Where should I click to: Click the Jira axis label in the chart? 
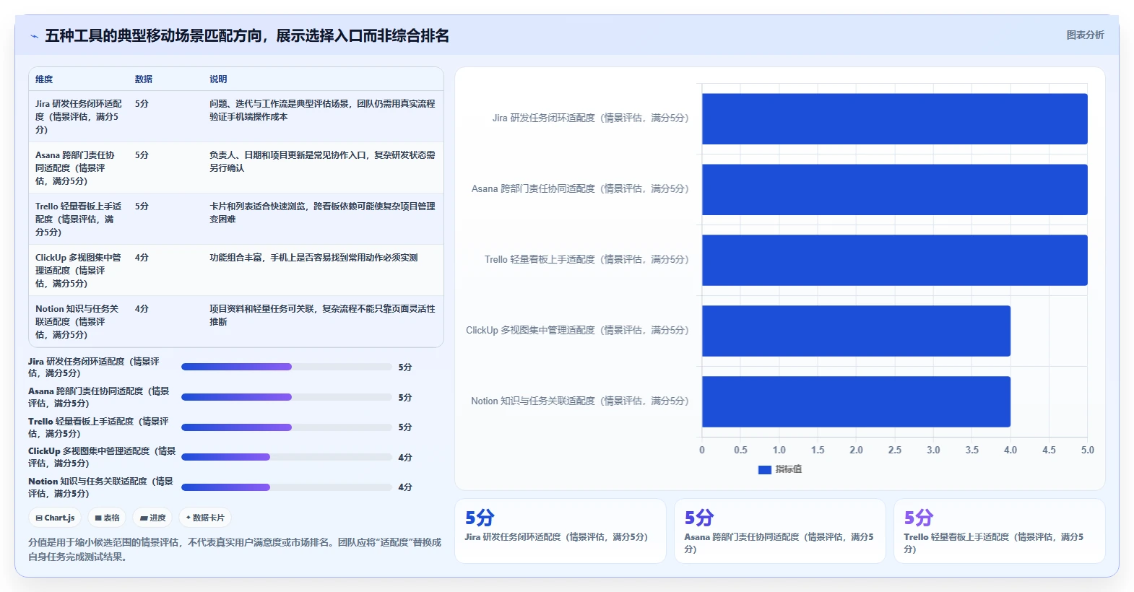click(591, 118)
